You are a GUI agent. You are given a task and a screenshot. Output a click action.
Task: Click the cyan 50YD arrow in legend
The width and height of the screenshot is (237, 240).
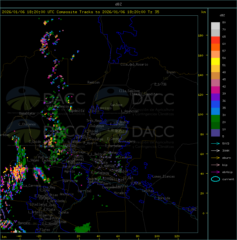coord(215,143)
